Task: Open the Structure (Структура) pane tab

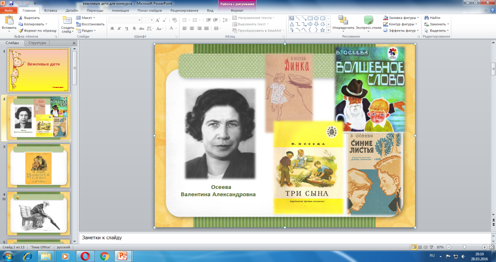Action: [x=37, y=43]
